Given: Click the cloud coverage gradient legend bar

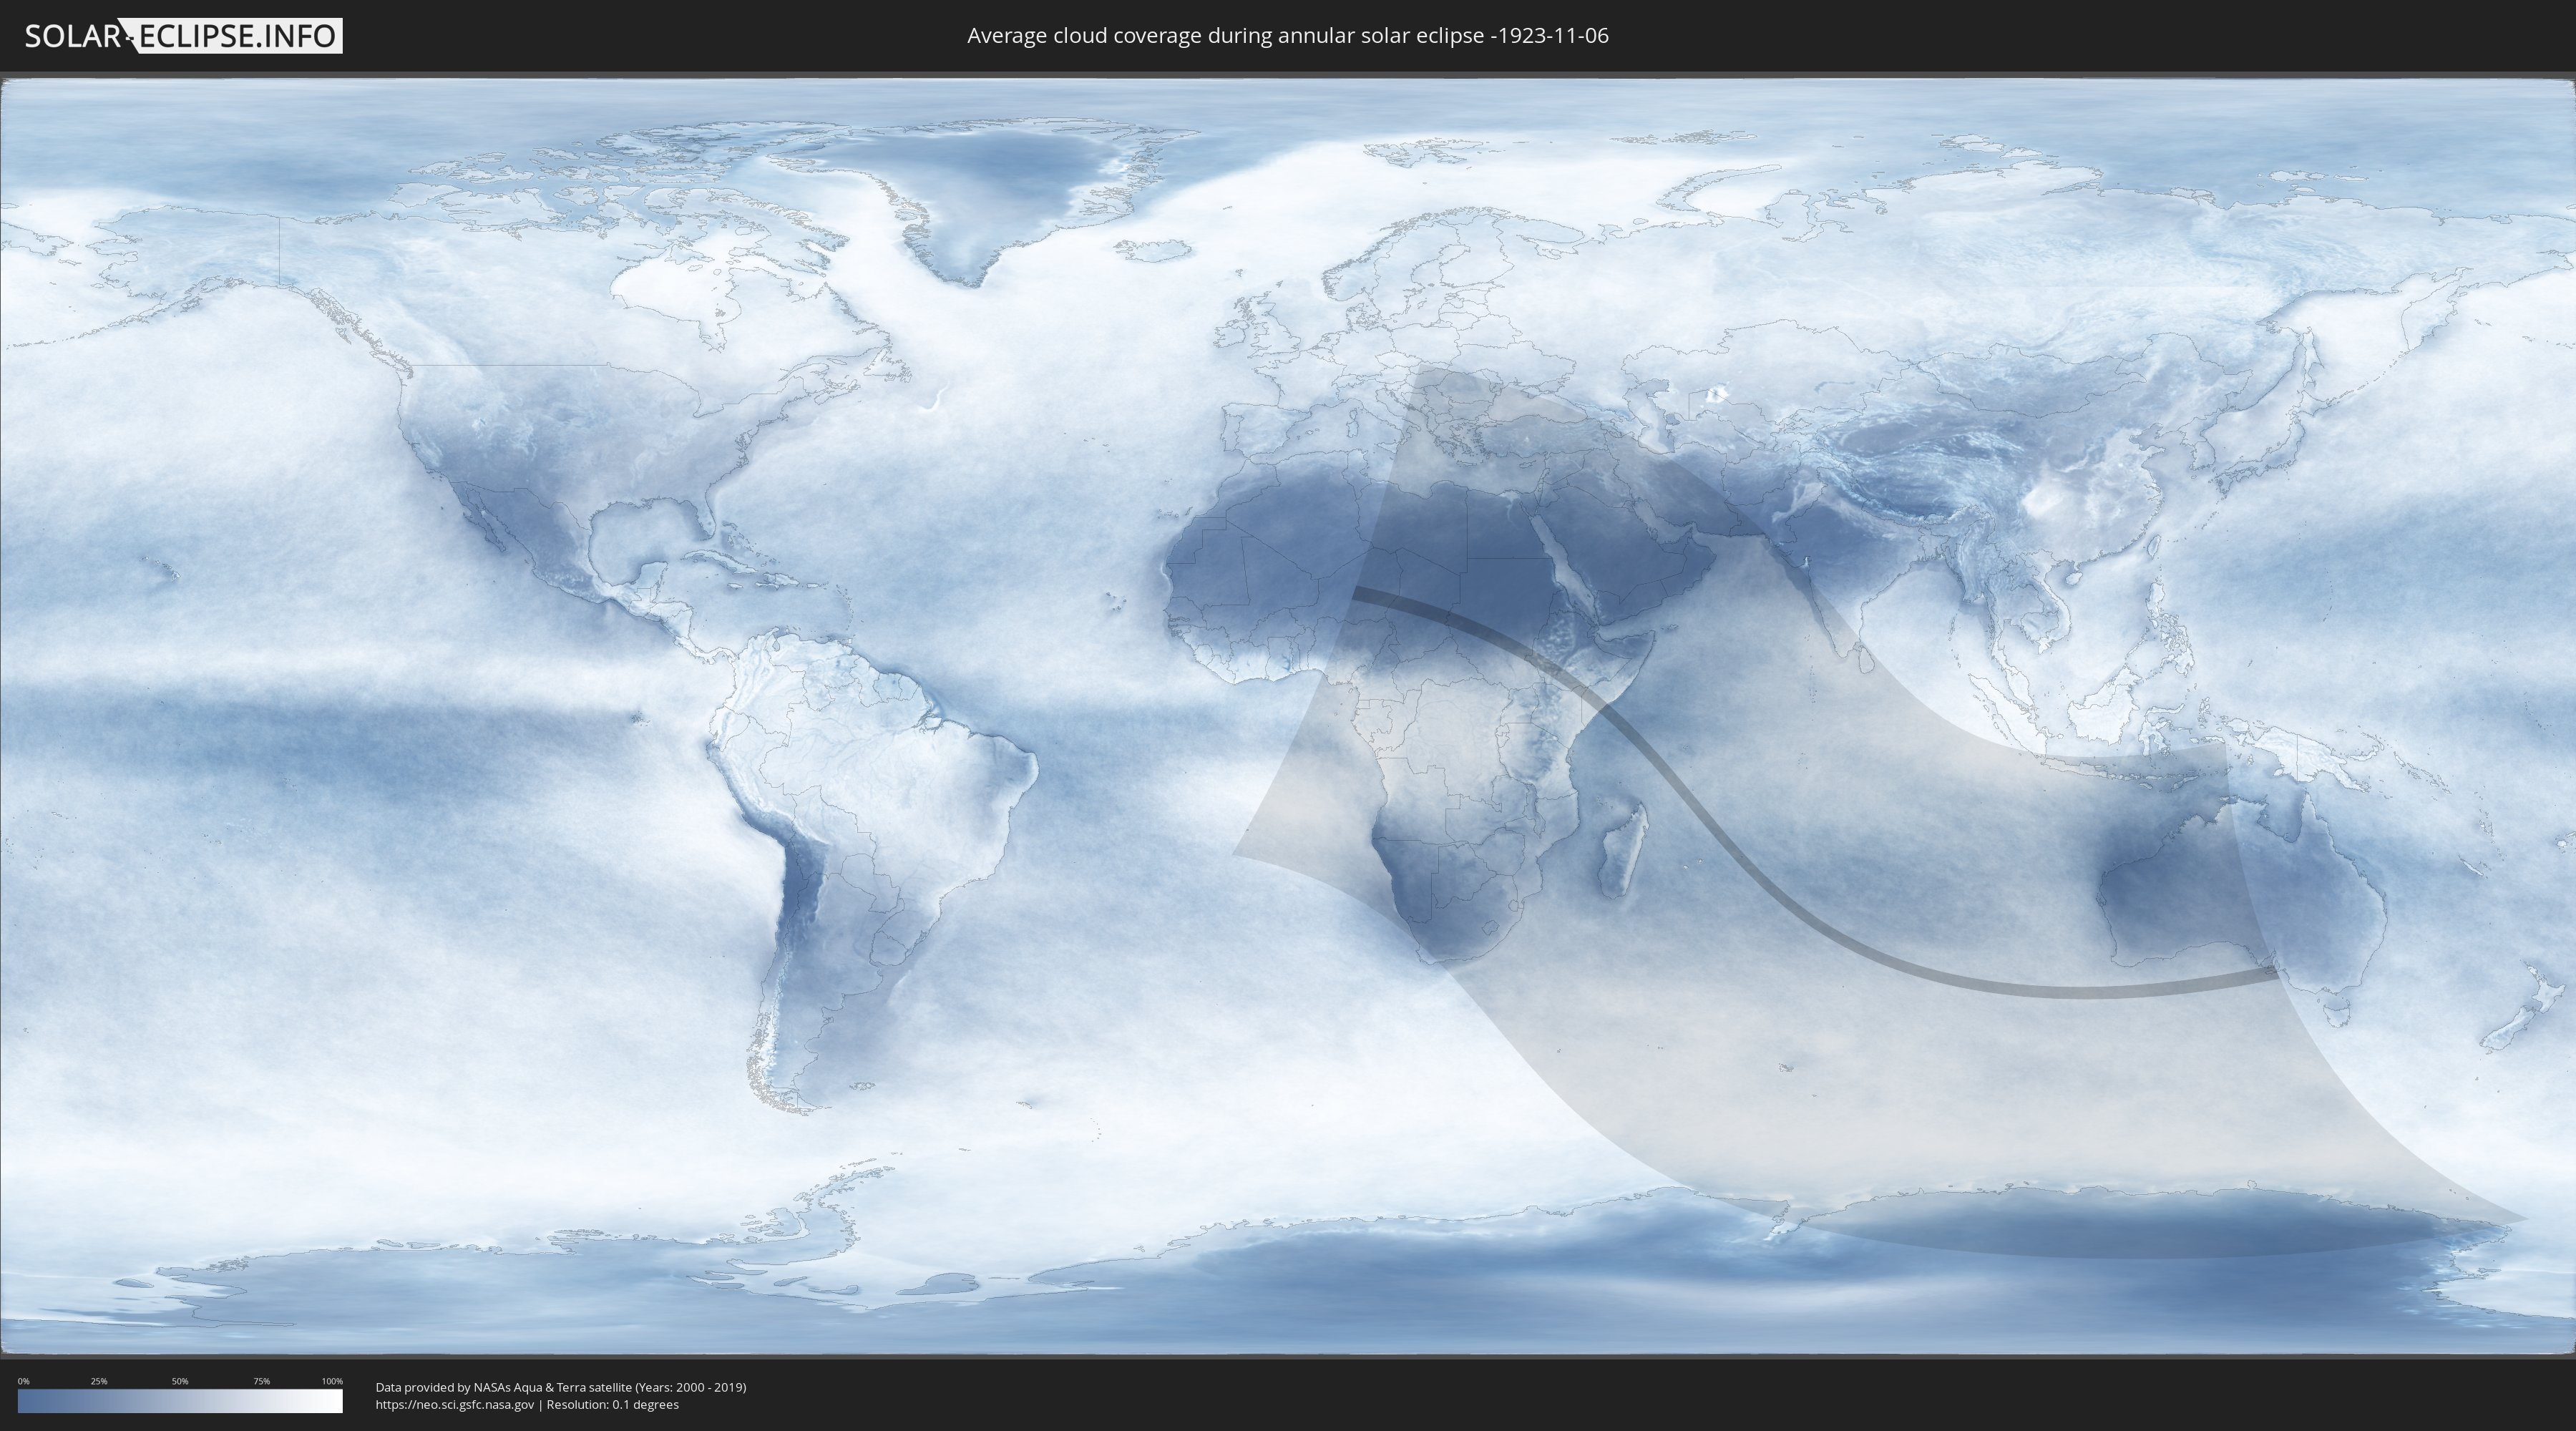Looking at the screenshot, I should 180,1401.
